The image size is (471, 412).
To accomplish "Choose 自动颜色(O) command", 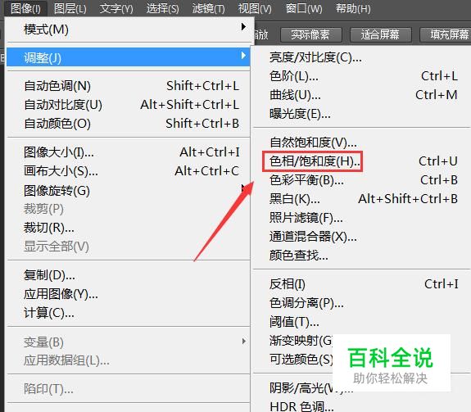I will (x=129, y=124).
